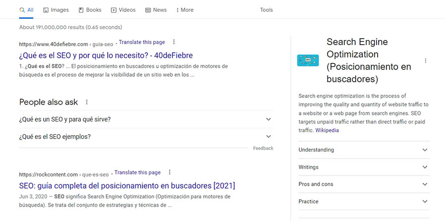Open the Videos search tab

123,10
